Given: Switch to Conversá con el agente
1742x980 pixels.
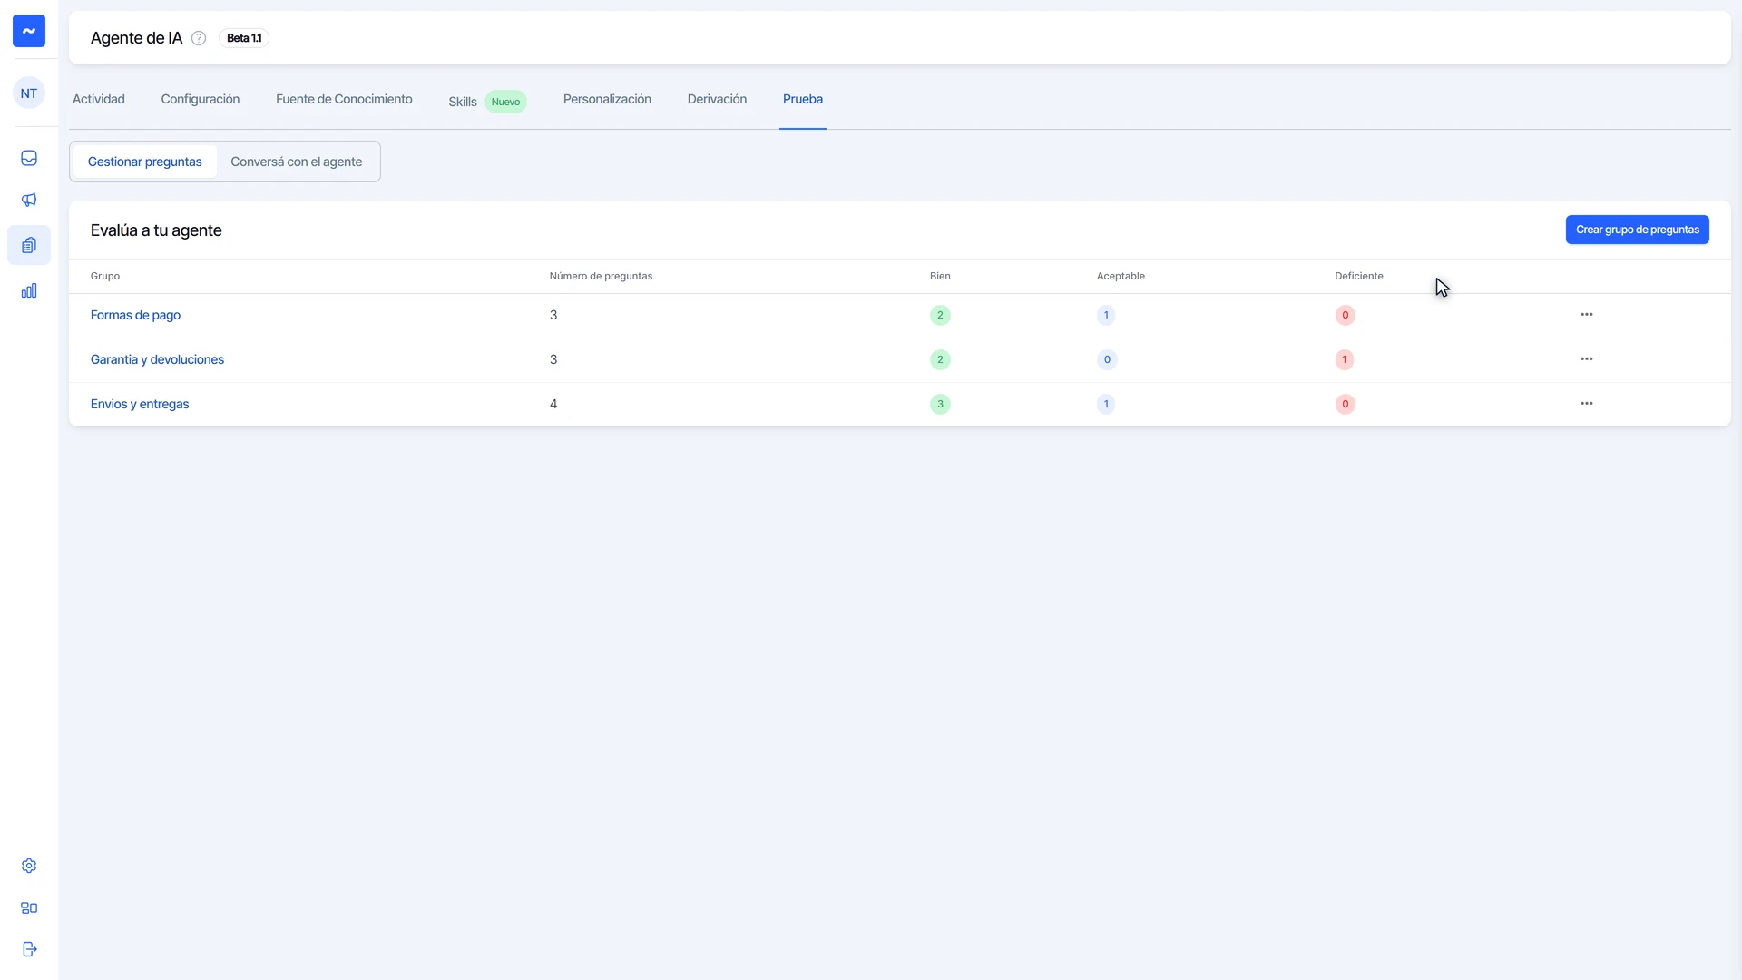Looking at the screenshot, I should coord(297,162).
